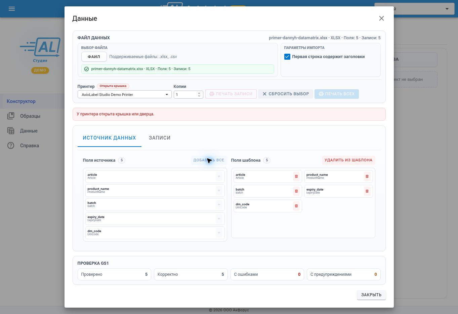Open the hamburger menu icon

tap(12, 9)
